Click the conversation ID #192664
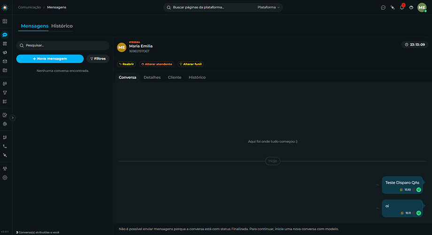 pyautogui.click(x=134, y=42)
